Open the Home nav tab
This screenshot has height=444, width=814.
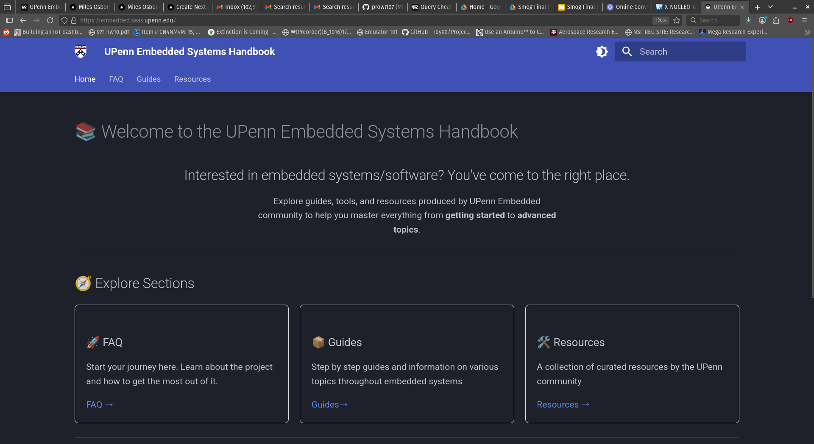pos(85,79)
